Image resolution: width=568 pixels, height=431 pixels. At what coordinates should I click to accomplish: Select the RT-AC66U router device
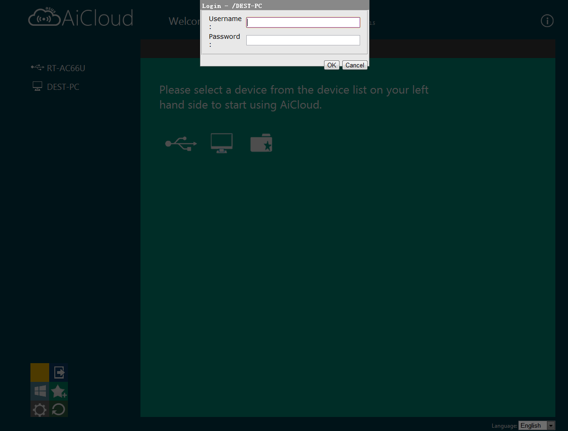coord(66,68)
